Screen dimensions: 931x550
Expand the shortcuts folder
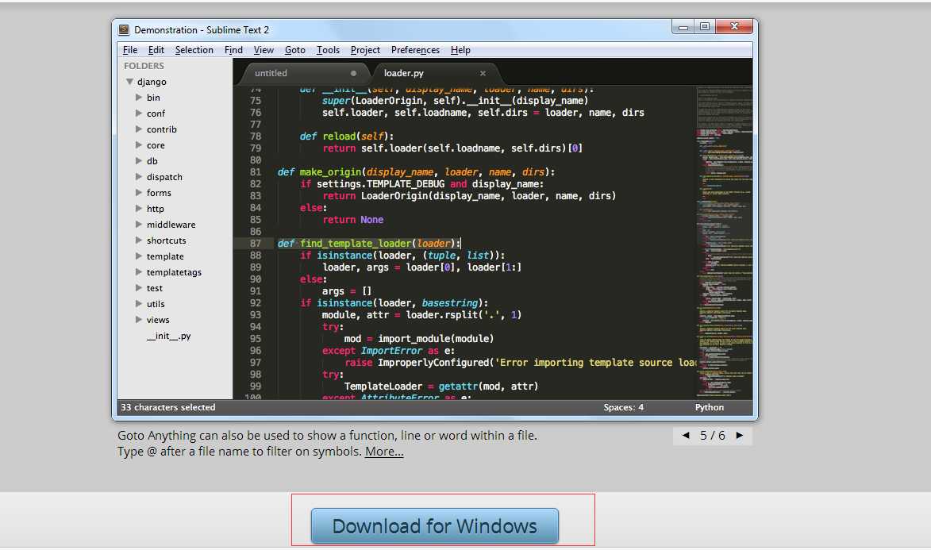(138, 240)
